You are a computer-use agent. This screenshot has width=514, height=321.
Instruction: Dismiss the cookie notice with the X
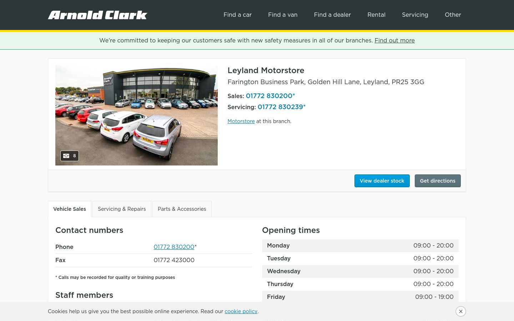click(x=461, y=311)
